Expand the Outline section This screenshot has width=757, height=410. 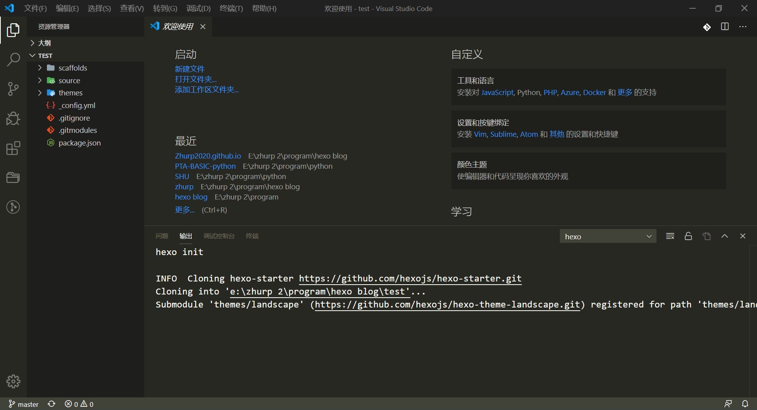pos(85,43)
